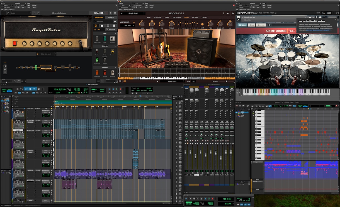This screenshot has height=207, width=340.
Task: Open Kontakt Player FILE menu
Action: click(x=260, y=13)
